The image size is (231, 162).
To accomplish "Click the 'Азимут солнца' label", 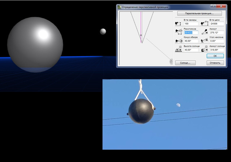I will point(217,46).
